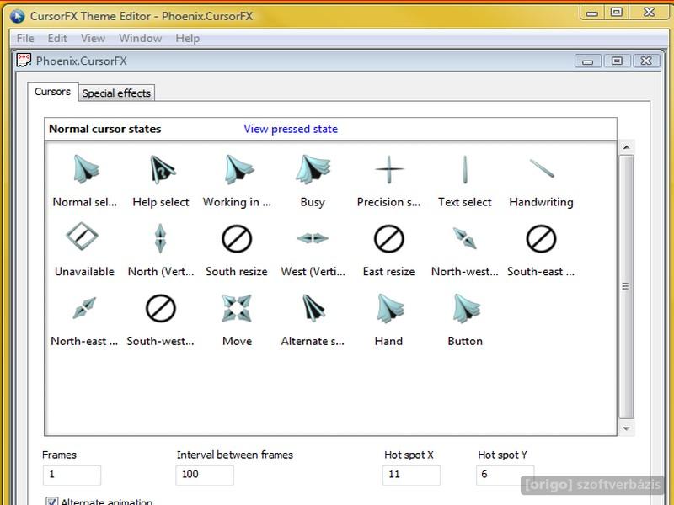Image resolution: width=674 pixels, height=505 pixels.
Task: Maximize the Phoenix.CursorFX document window
Action: [617, 61]
